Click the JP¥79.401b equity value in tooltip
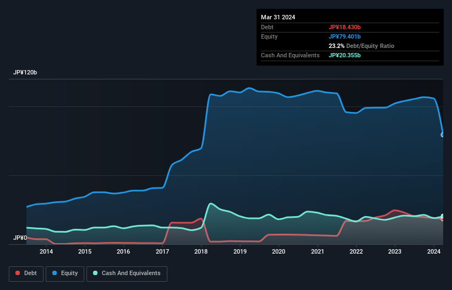The image size is (452, 290). pyautogui.click(x=345, y=36)
